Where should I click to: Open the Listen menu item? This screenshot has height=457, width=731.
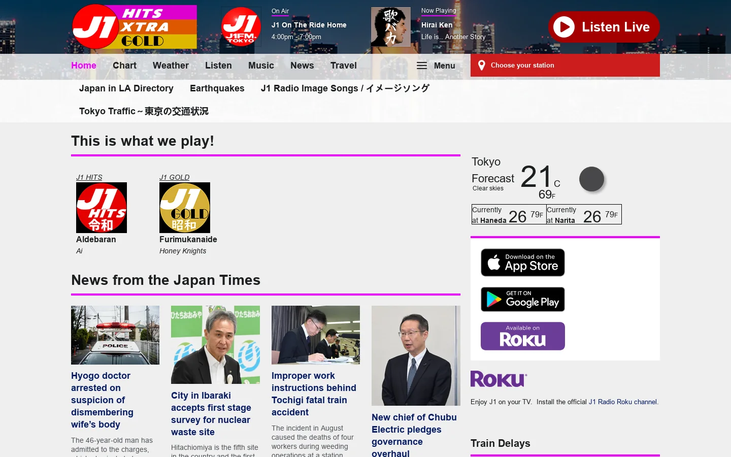218,66
